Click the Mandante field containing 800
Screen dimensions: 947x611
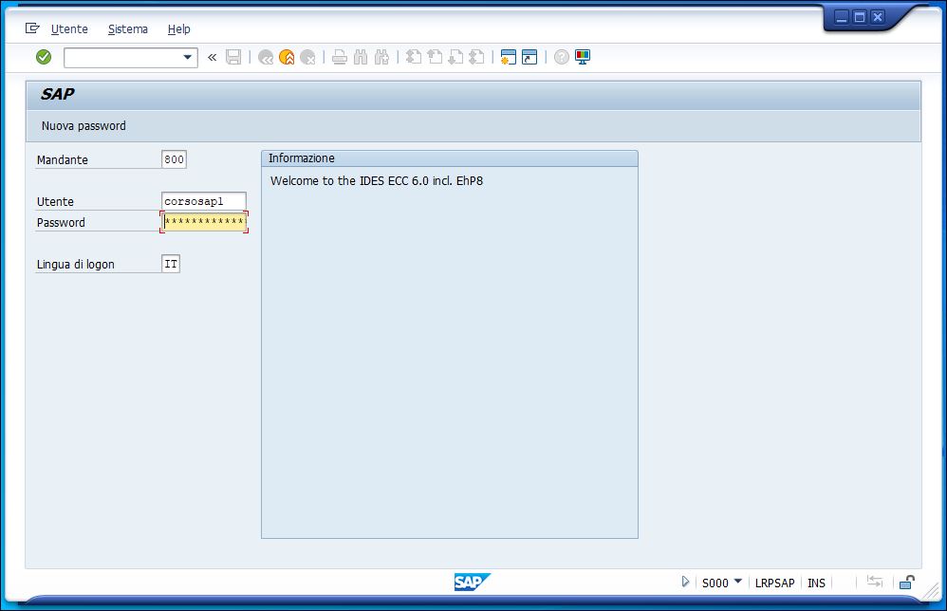pyautogui.click(x=174, y=159)
